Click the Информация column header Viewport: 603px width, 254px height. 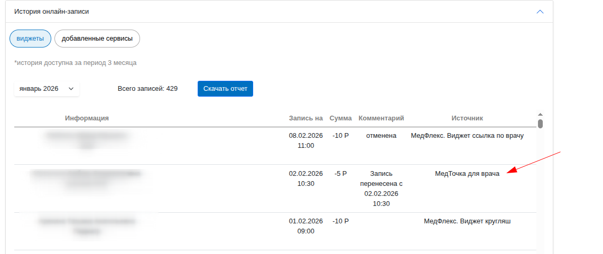pyautogui.click(x=87, y=118)
